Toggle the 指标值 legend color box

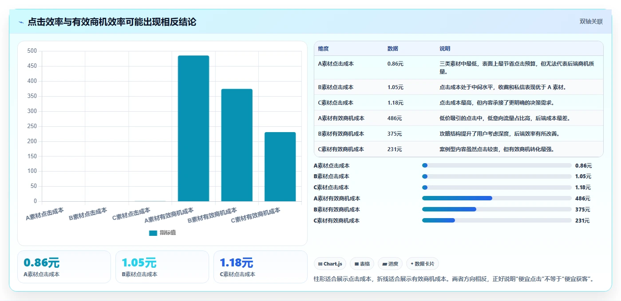153,233
